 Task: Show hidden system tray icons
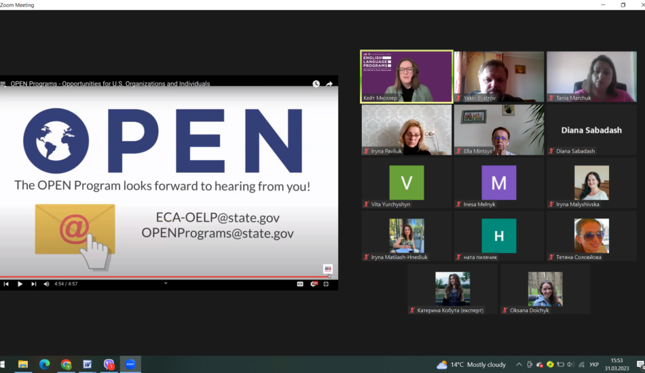(519, 364)
